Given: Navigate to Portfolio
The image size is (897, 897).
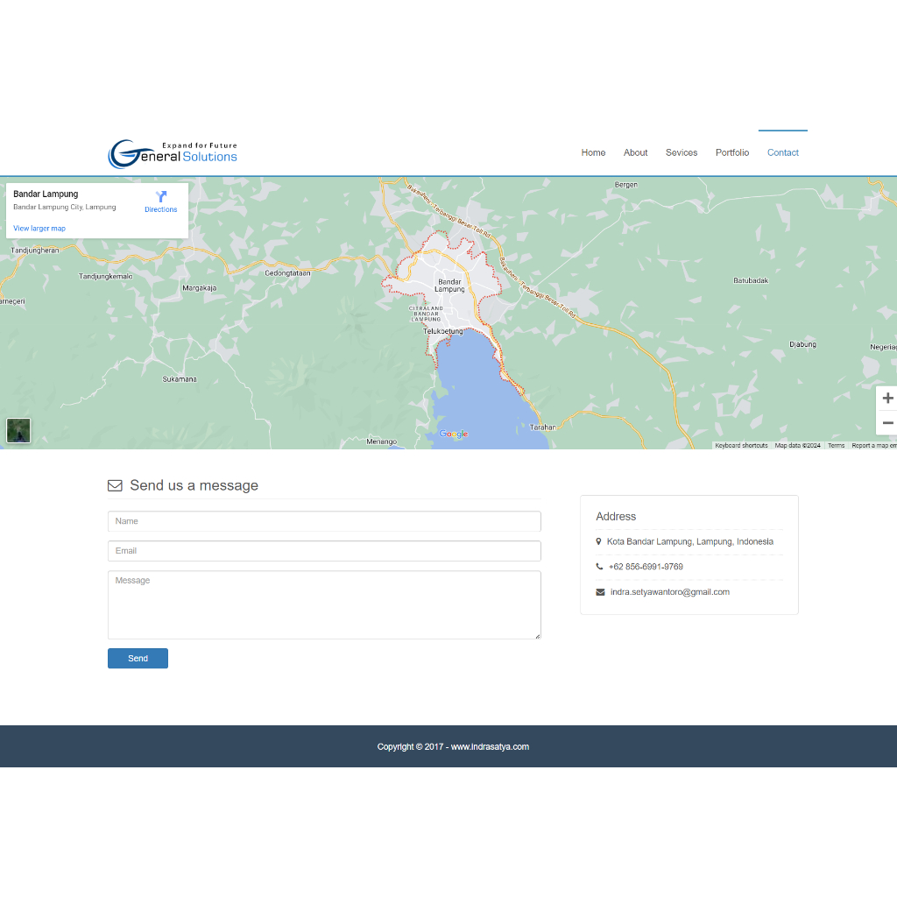Looking at the screenshot, I should coord(731,152).
